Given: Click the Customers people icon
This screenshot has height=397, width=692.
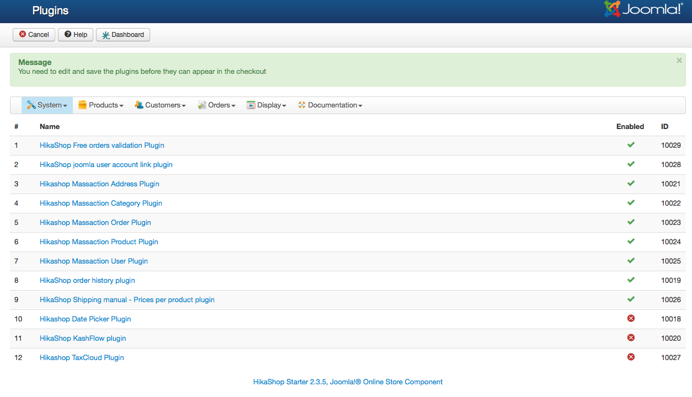Looking at the screenshot, I should click(139, 105).
